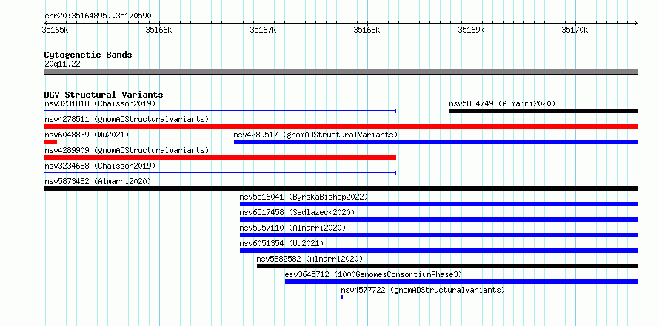Screen dimensions: 659x326
Task: Click the 35165k ruler tick label
Action: 56,30
